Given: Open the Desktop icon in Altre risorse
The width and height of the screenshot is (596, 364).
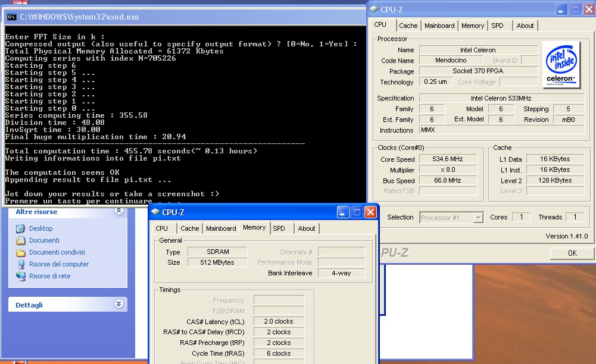Looking at the screenshot, I should (20, 228).
